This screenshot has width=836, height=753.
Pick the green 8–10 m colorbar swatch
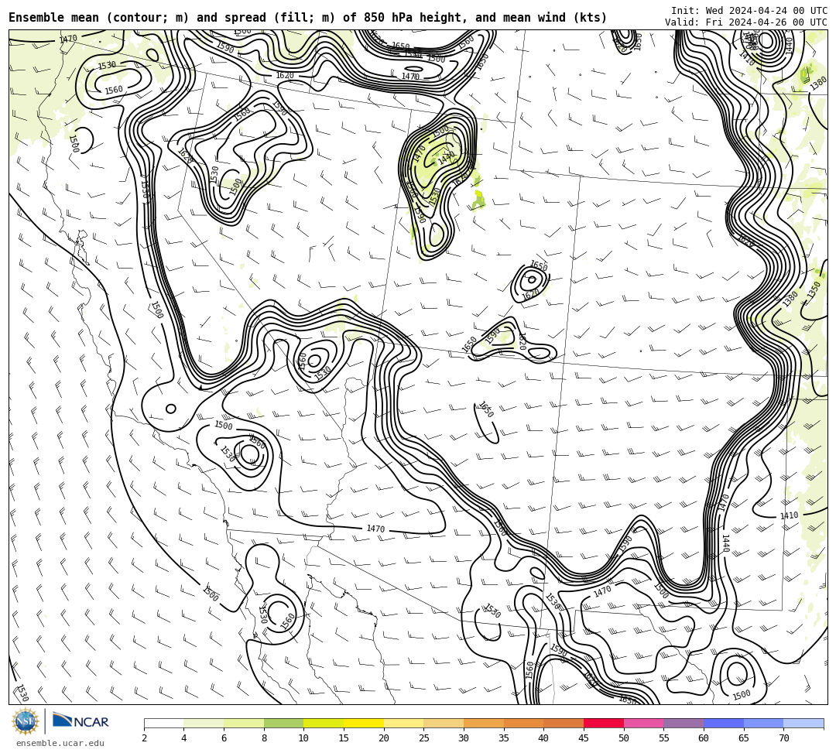[x=283, y=723]
